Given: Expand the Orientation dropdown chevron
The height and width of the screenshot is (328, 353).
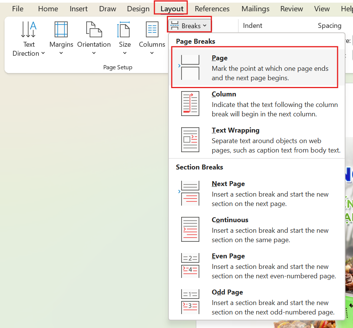Looking at the screenshot, I should pyautogui.click(x=94, y=53).
